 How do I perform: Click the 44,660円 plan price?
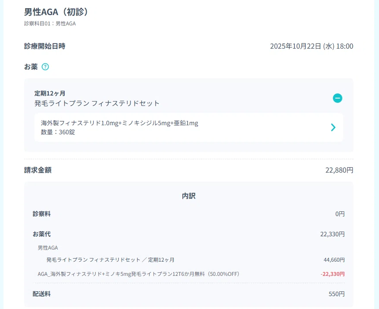coord(334,260)
